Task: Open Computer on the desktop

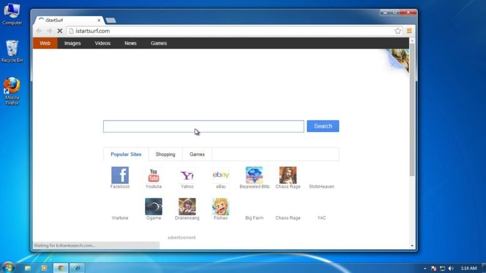Action: click(x=12, y=14)
